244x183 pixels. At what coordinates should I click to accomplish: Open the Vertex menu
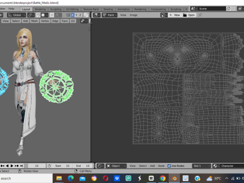[x=45, y=21]
